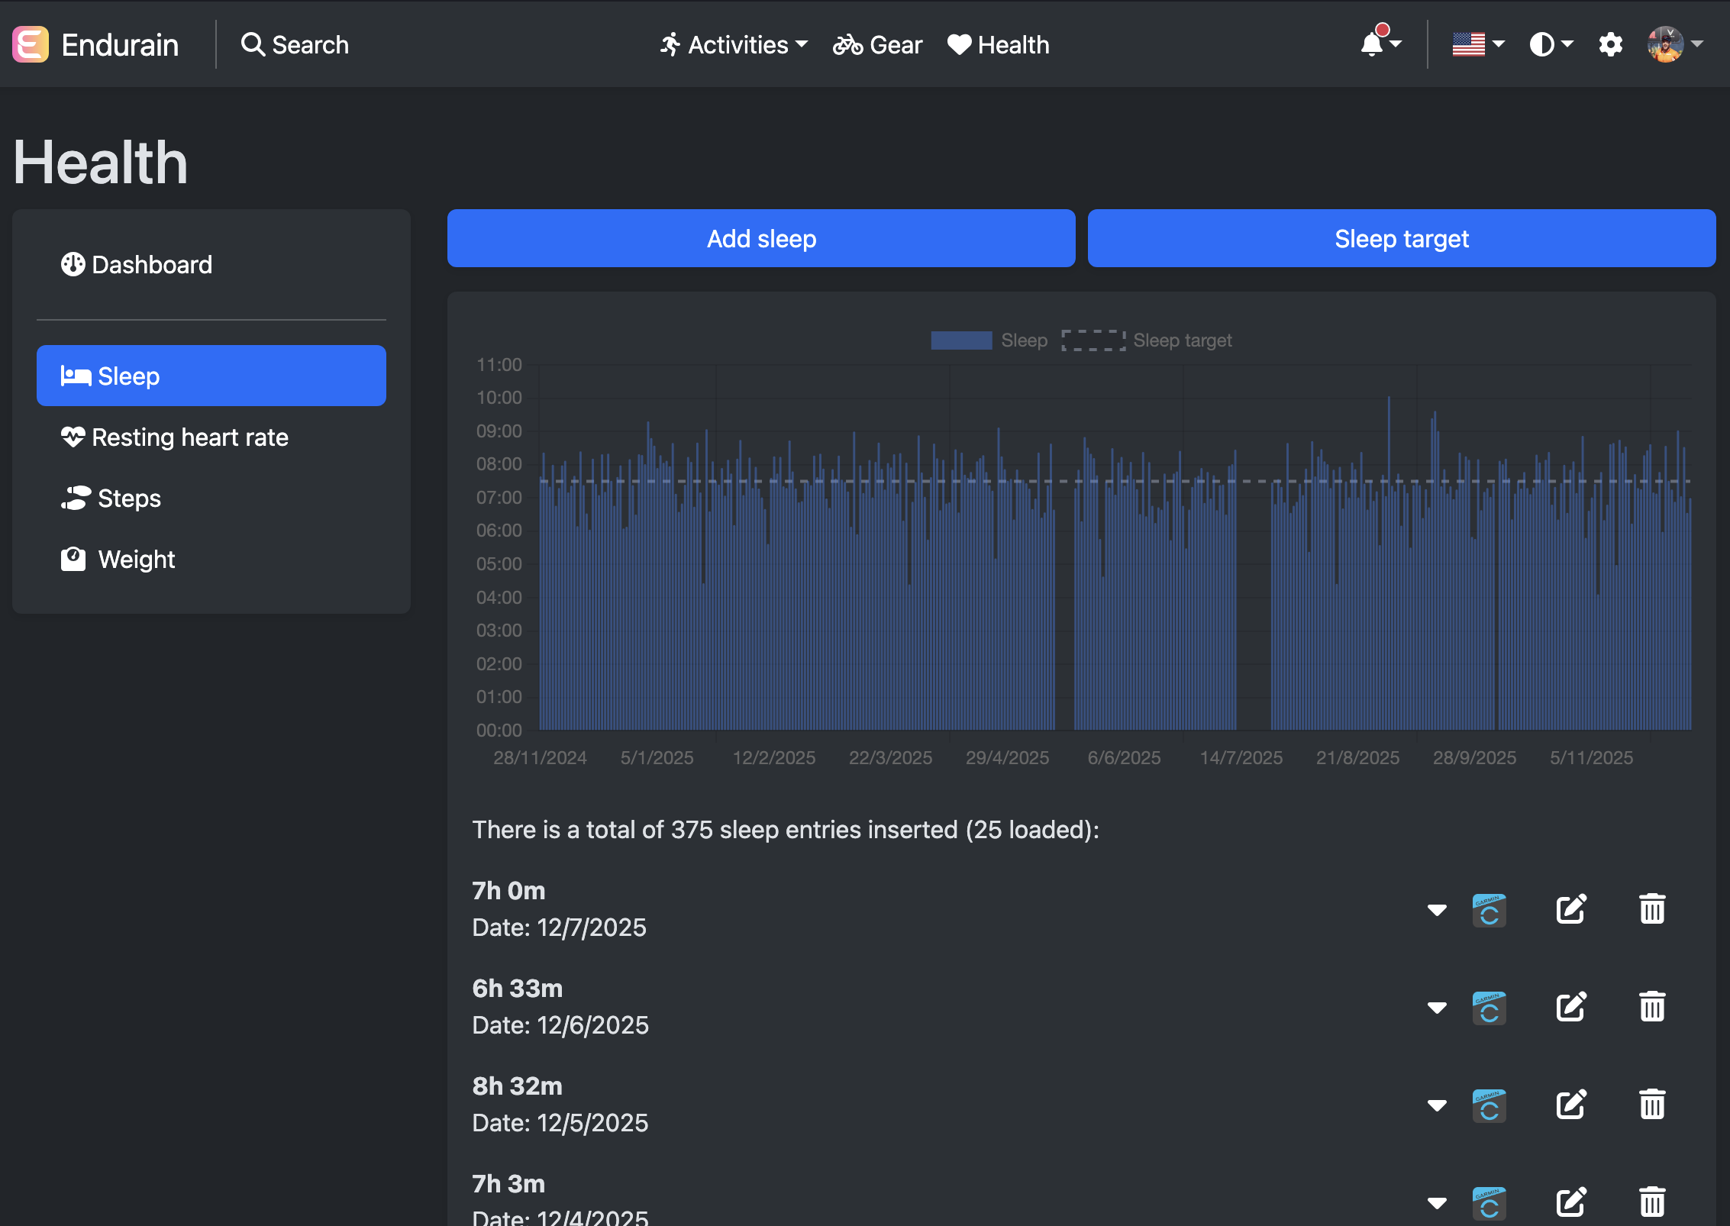Toggle Sleep dataset in chart legend

click(x=1024, y=340)
